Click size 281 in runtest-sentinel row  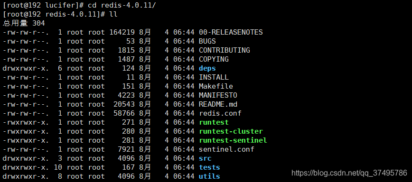pyautogui.click(x=128, y=140)
